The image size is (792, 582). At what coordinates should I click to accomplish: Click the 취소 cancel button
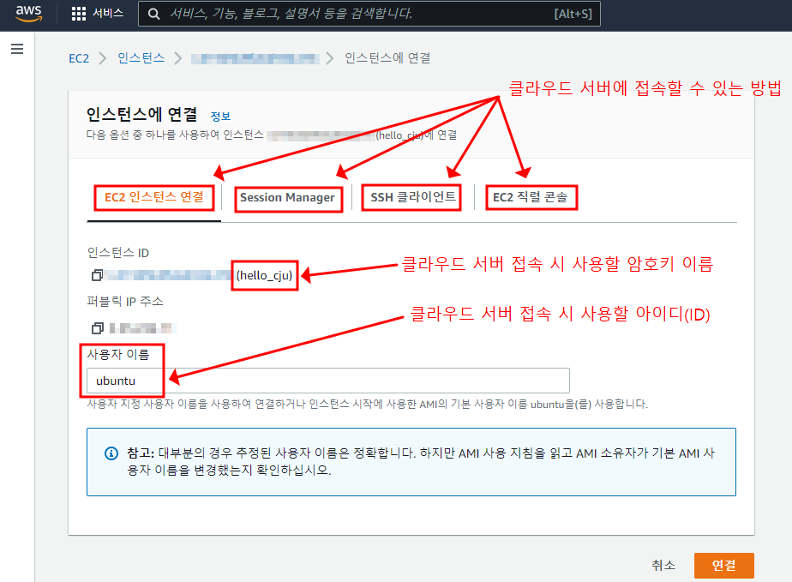663,566
